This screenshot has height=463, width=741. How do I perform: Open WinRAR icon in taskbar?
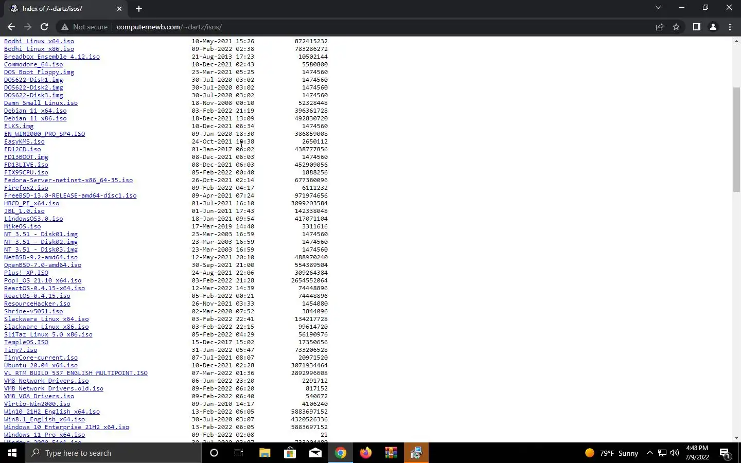[391, 453]
